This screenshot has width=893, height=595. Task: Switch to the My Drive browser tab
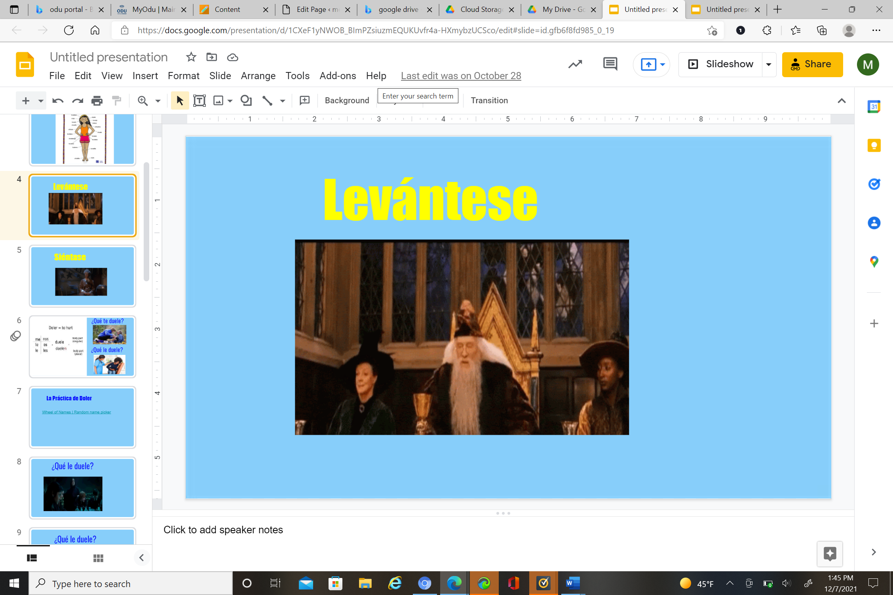561,9
